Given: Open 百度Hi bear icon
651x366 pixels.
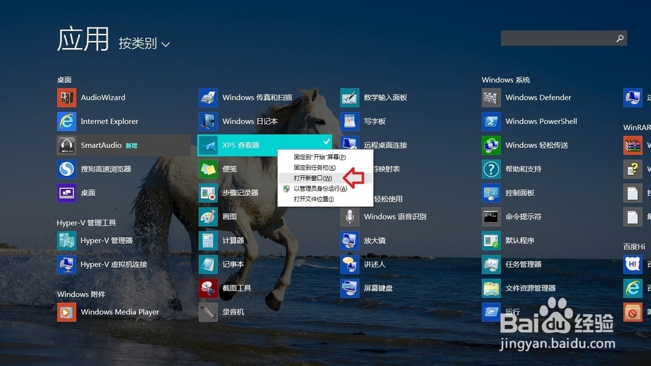Looking at the screenshot, I should coord(633,264).
